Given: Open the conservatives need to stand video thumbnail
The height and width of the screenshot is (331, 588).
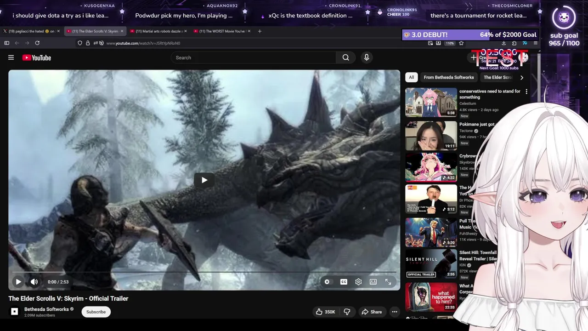Looking at the screenshot, I should [431, 102].
